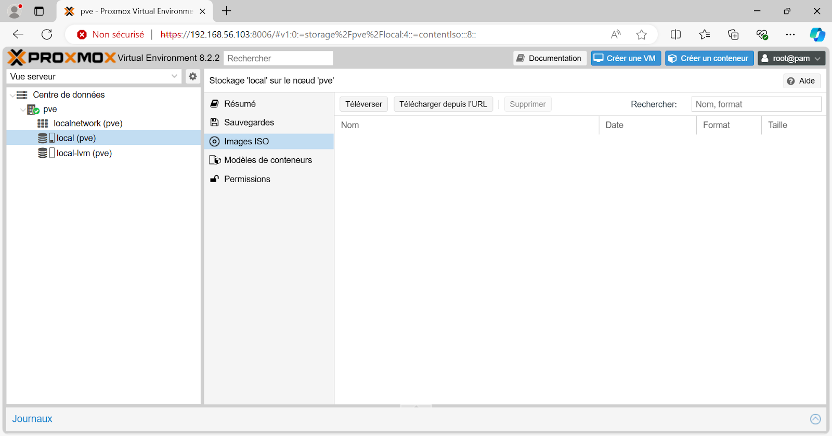Click the Permissions unlock icon
Image resolution: width=832 pixels, height=436 pixels.
214,179
